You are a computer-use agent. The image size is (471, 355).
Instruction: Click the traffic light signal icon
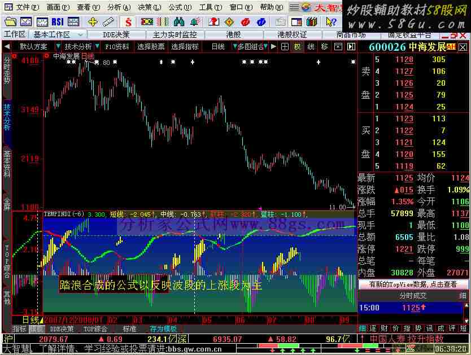coord(147,21)
